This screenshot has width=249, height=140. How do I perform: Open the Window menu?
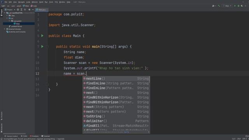pos(62,2)
